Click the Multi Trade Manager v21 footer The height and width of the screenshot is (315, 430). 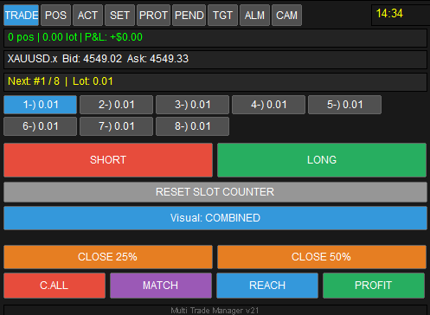(215, 311)
